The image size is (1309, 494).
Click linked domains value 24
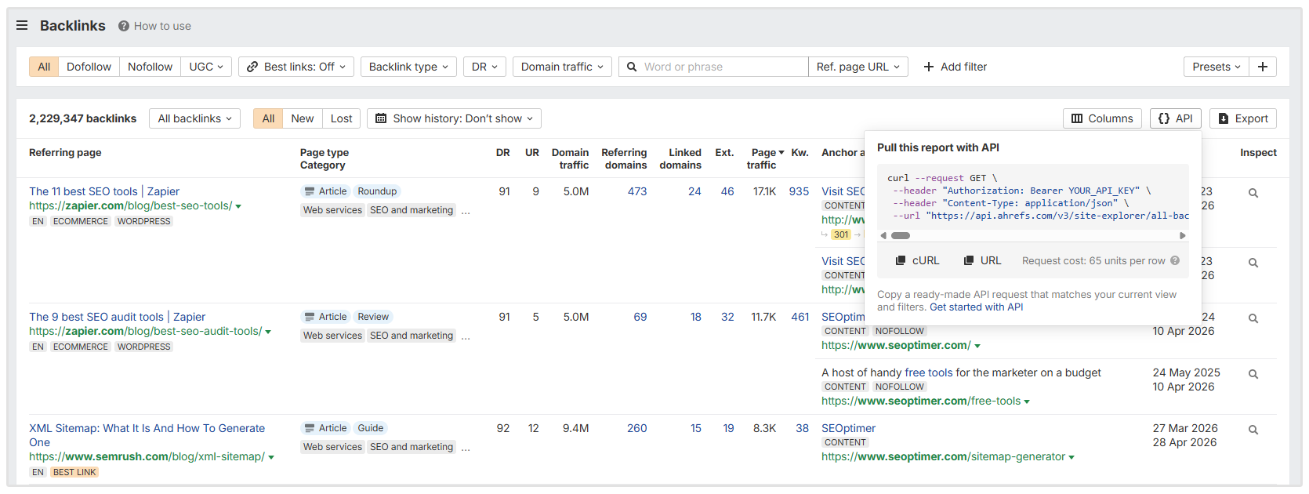(694, 191)
